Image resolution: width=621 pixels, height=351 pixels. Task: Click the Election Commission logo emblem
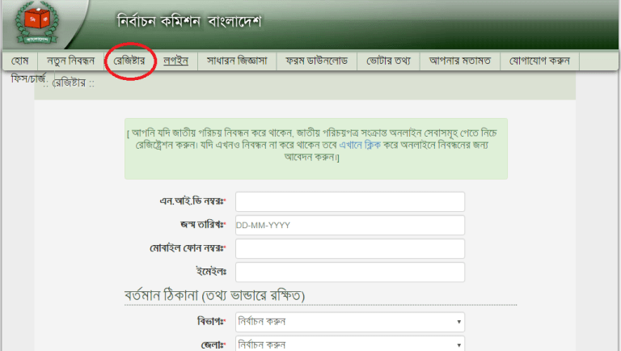click(x=37, y=22)
